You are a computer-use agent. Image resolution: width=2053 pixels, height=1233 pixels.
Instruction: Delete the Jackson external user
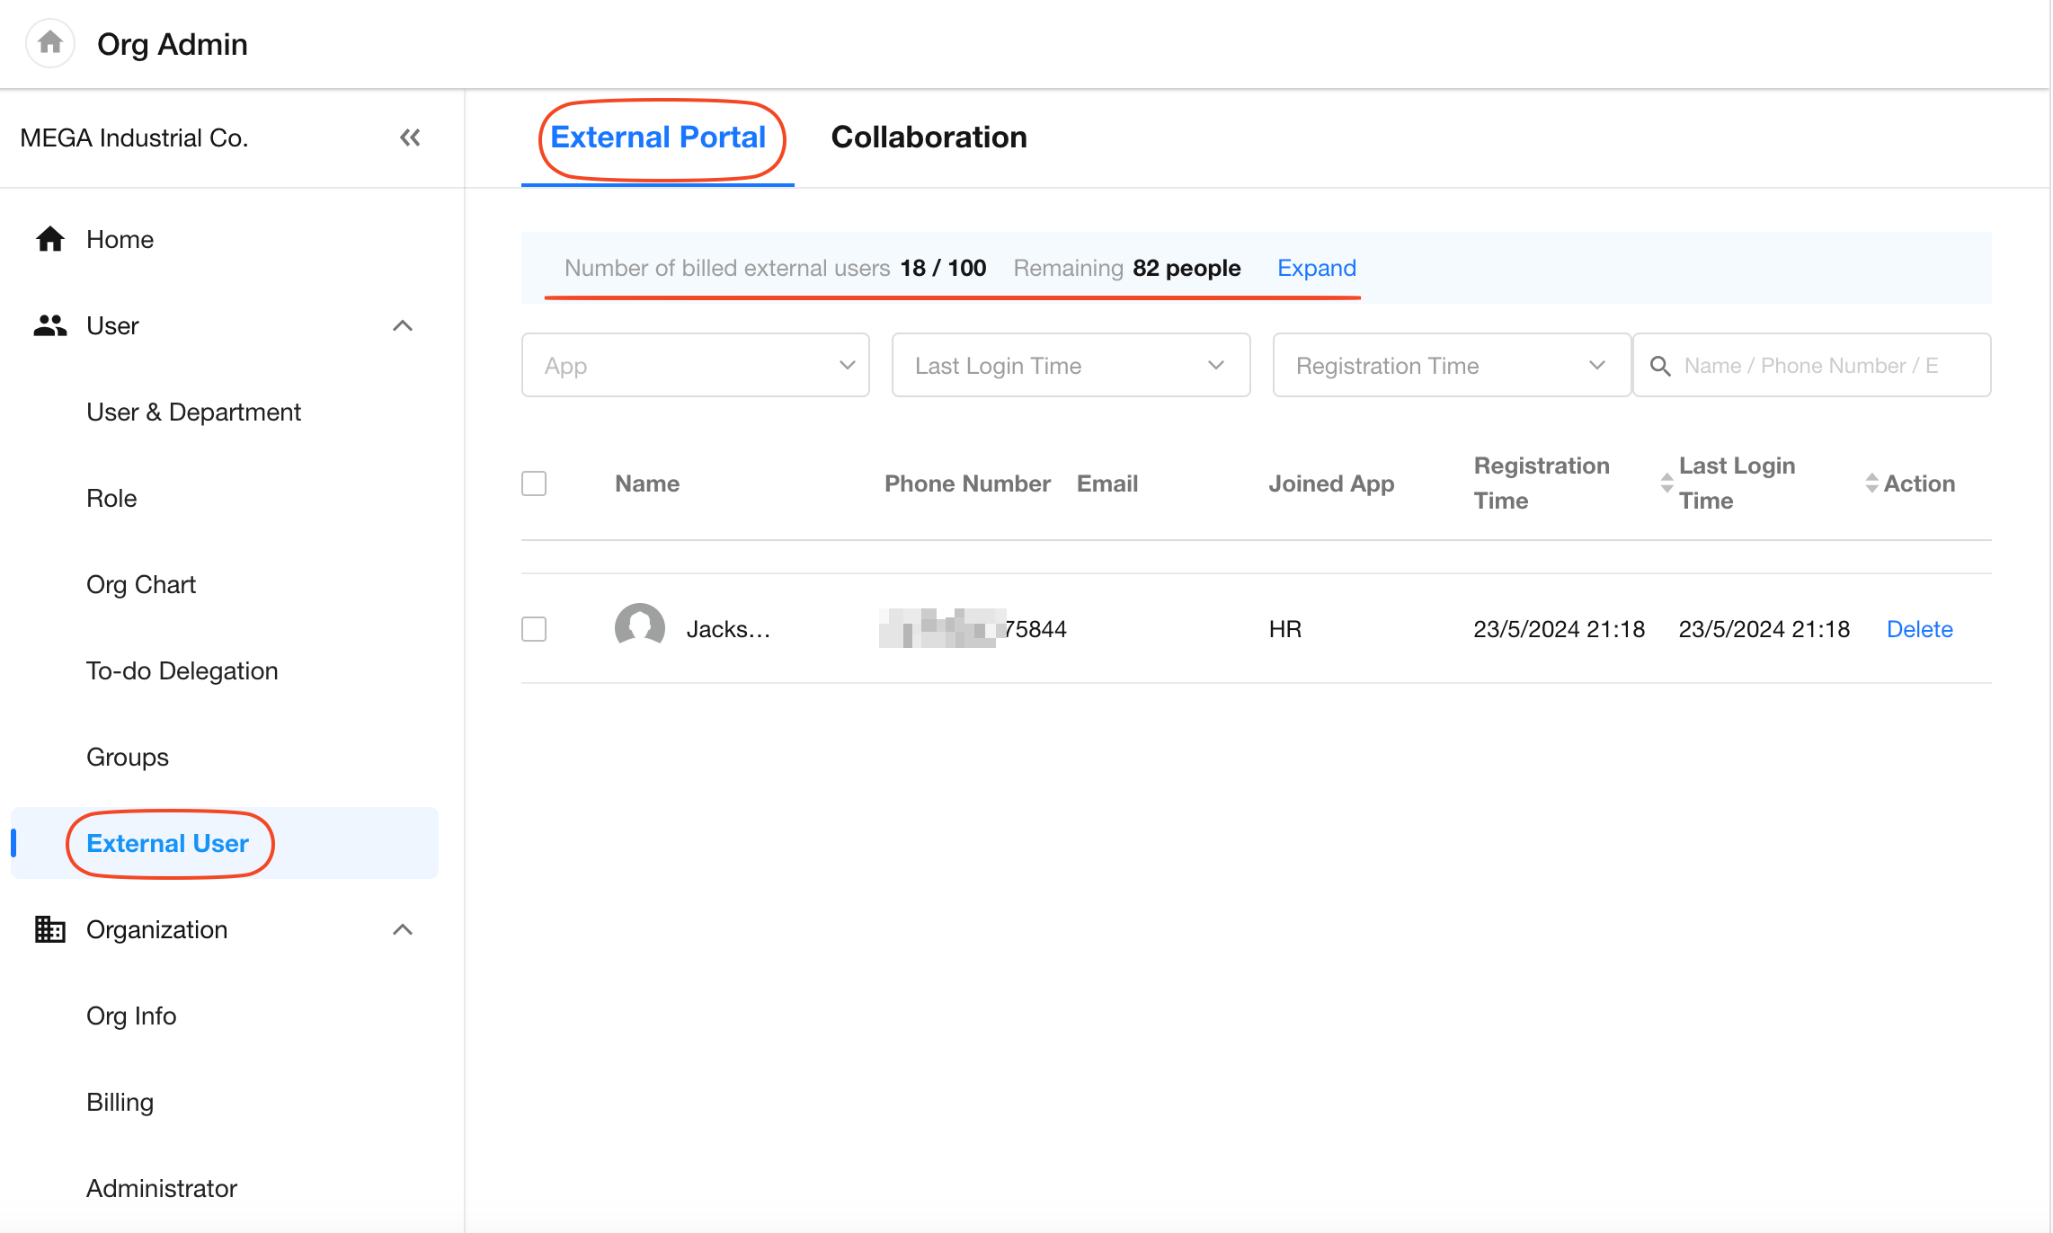click(x=1919, y=629)
